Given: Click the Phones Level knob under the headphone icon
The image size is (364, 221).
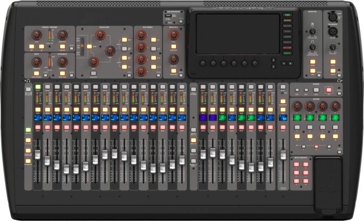Looking at the screenshot, I should 312,47.
